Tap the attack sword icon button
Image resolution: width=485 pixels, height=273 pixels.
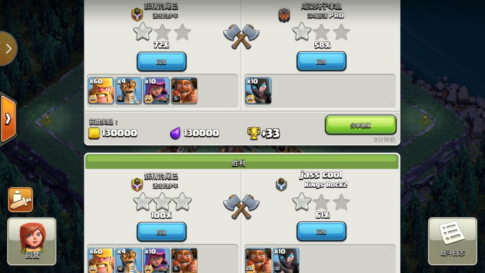(x=20, y=200)
